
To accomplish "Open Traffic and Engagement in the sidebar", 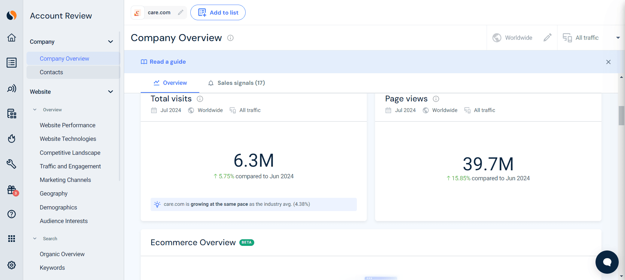I will point(70,166).
